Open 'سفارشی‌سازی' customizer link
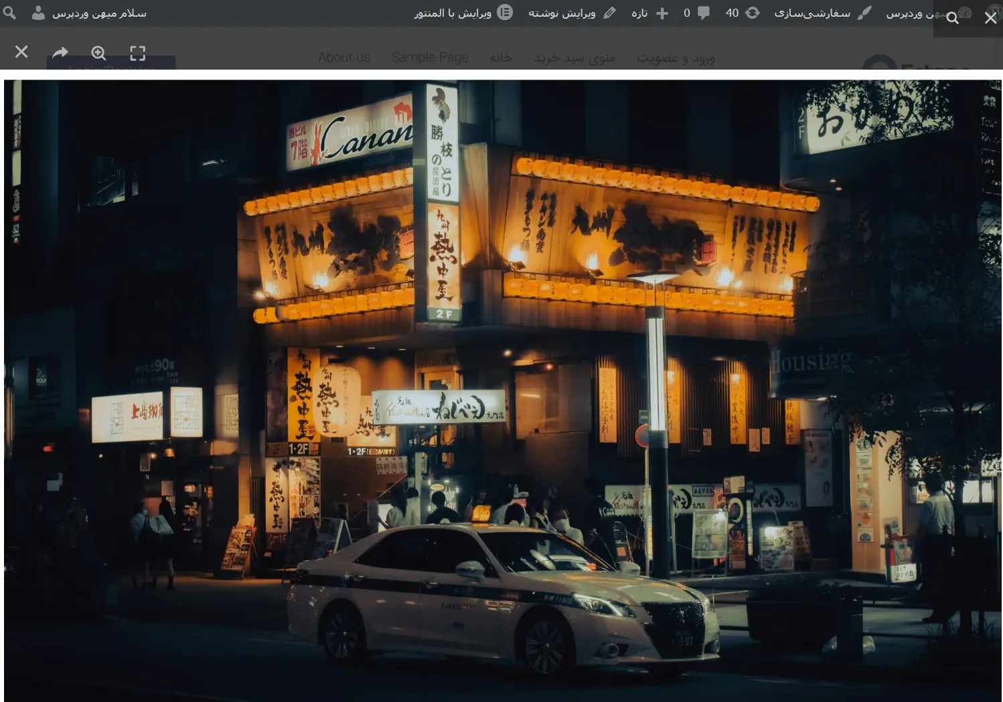 823,13
